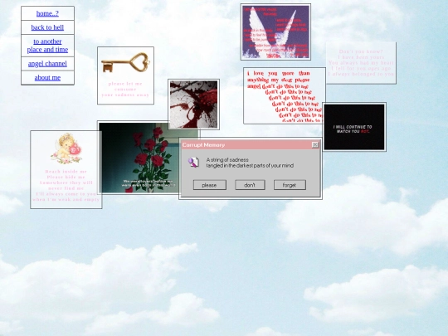
Task: Click the "Don't you know?" poem text
Action: tap(361, 63)
